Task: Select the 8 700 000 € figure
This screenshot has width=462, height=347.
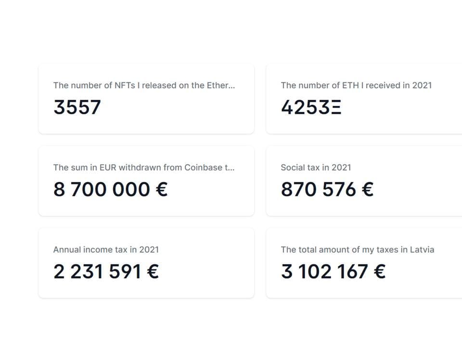Action: (110, 189)
